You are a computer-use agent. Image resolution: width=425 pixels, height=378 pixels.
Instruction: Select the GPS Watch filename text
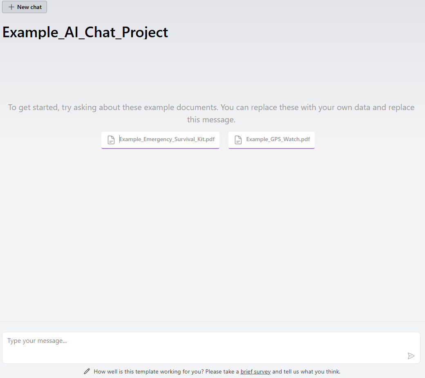click(x=278, y=139)
